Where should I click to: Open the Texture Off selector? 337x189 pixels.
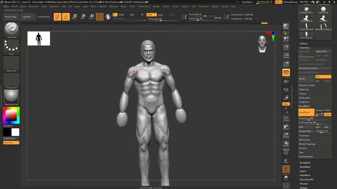(x=12, y=81)
